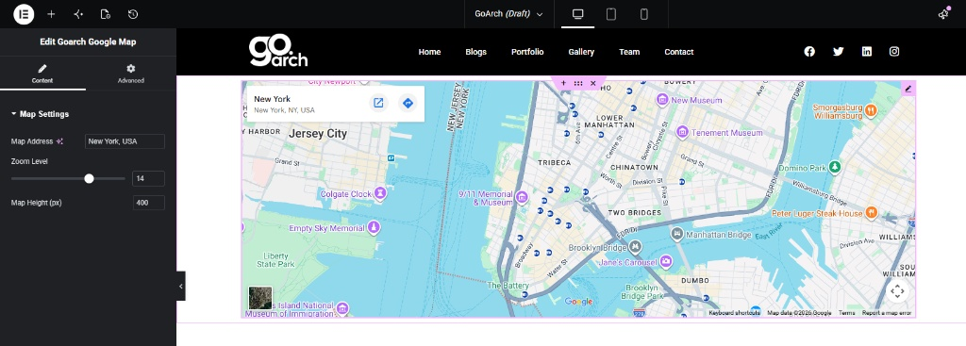Click the 9/11 Memorial & Museum marker
This screenshot has height=346, width=966.
tap(522, 197)
